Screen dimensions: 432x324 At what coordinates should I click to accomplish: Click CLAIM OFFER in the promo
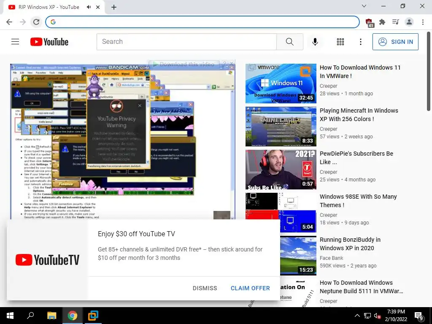pos(250,288)
